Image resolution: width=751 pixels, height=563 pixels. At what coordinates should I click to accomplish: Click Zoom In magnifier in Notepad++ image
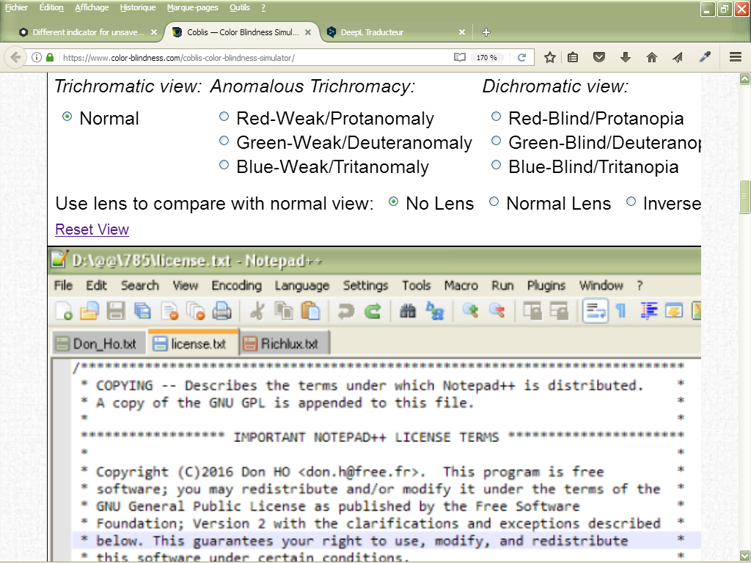[470, 311]
